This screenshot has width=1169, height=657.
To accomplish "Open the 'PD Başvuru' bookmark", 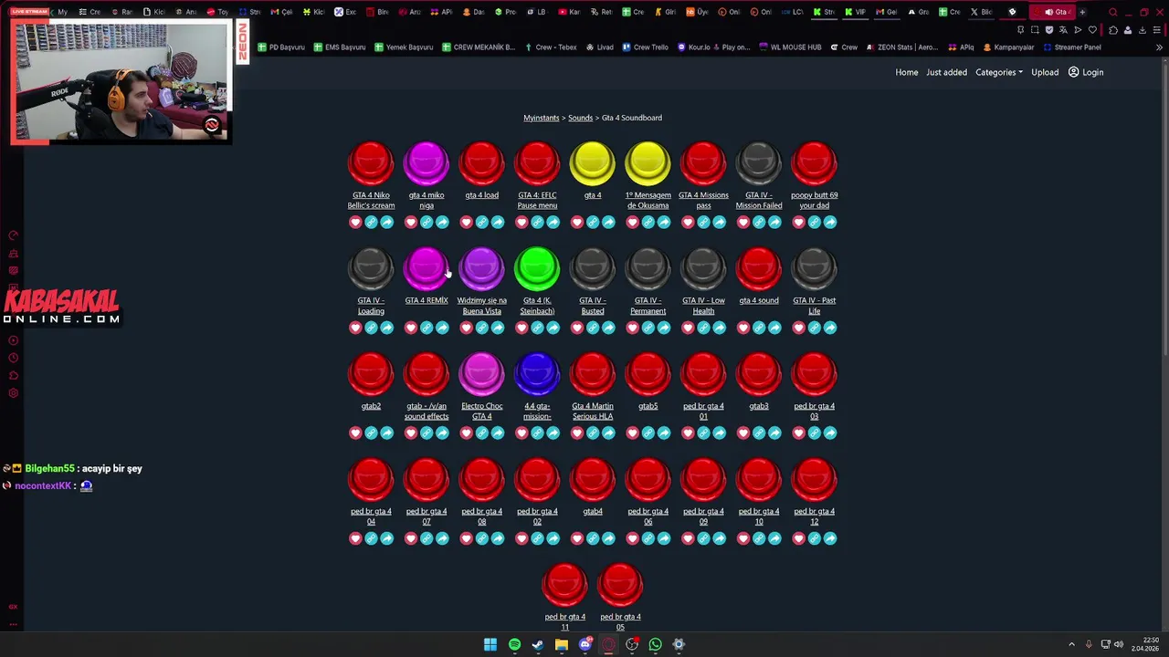I will click(280, 47).
